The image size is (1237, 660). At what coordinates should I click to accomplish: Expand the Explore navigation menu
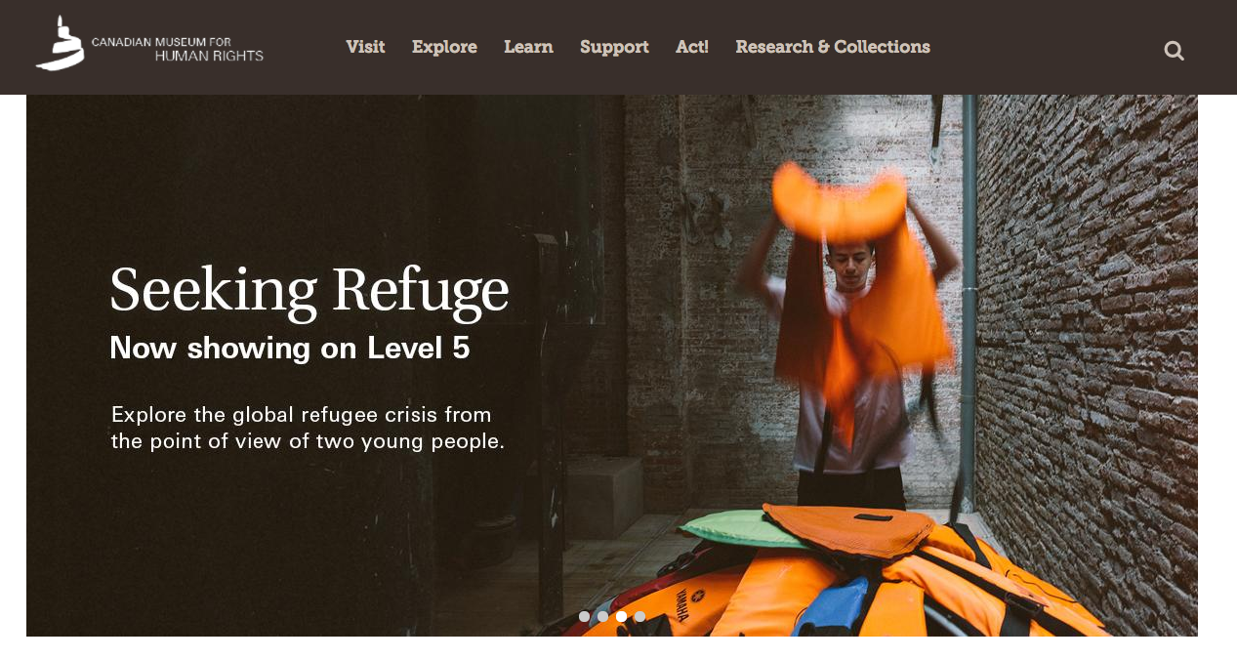coord(444,47)
